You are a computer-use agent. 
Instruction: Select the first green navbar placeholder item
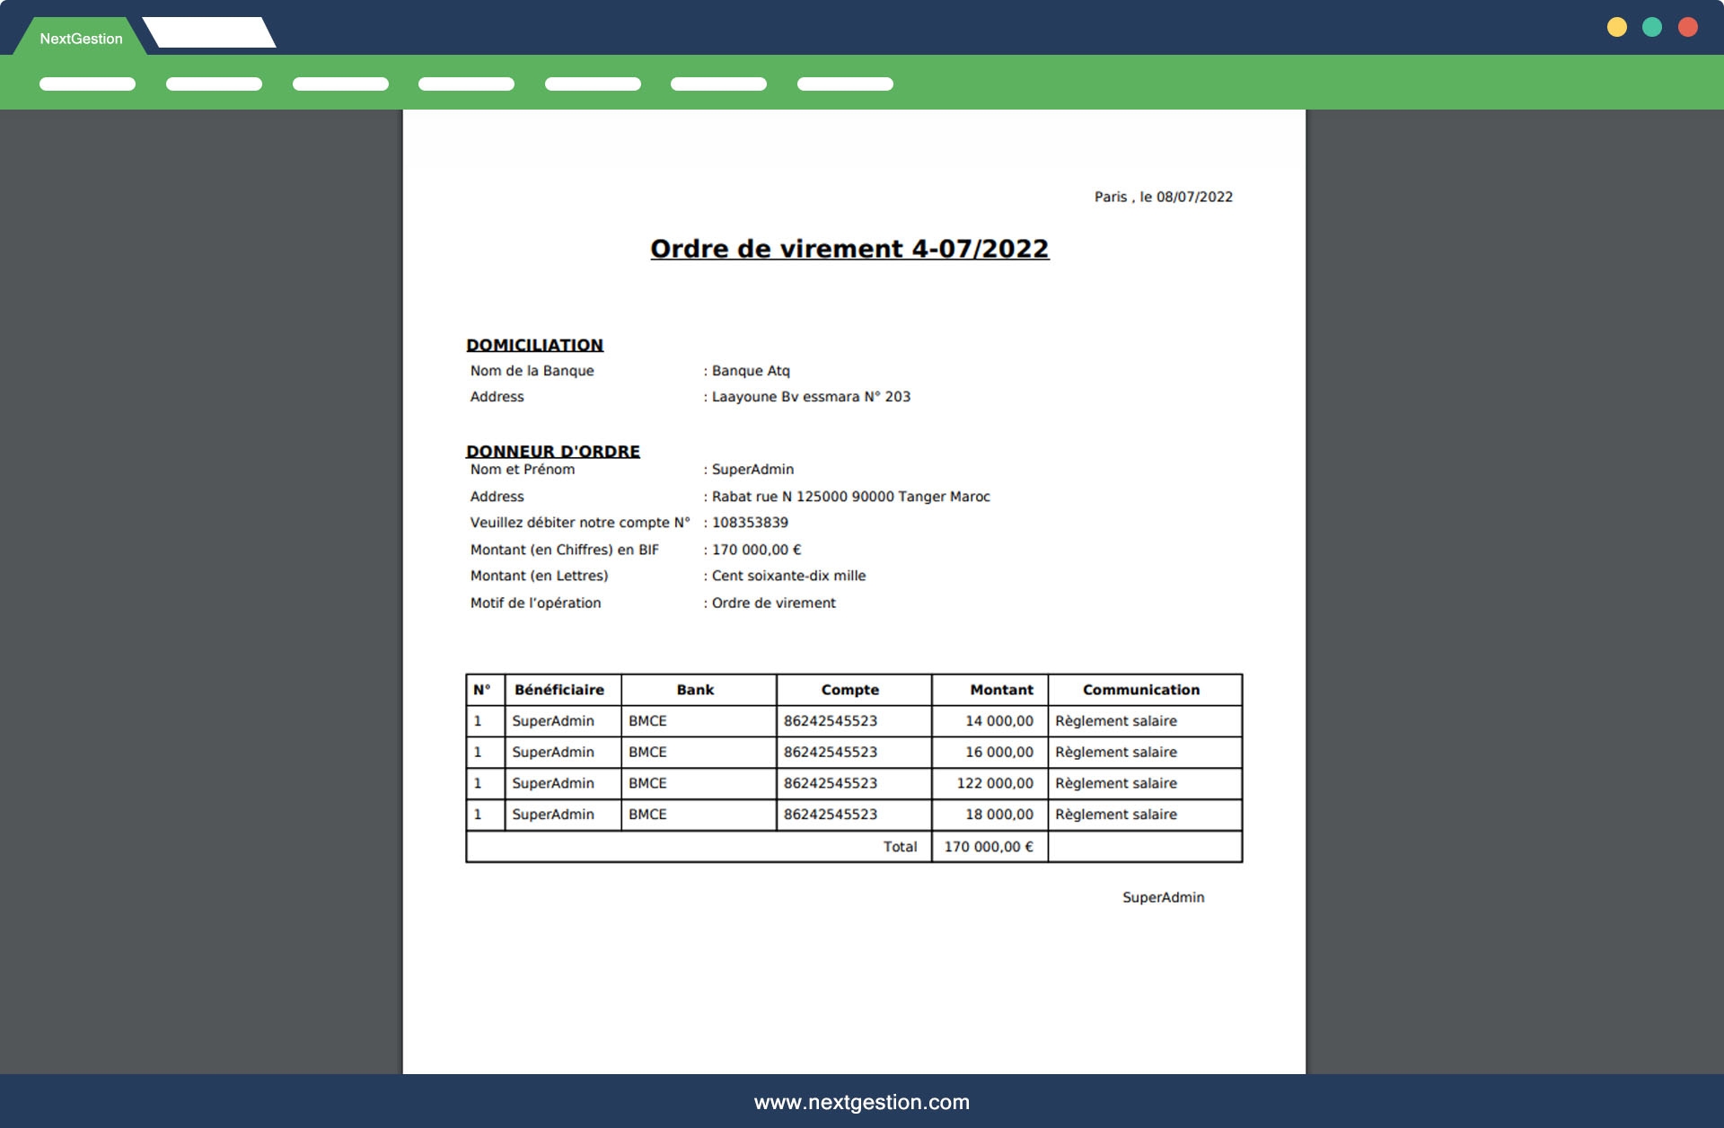click(x=87, y=84)
